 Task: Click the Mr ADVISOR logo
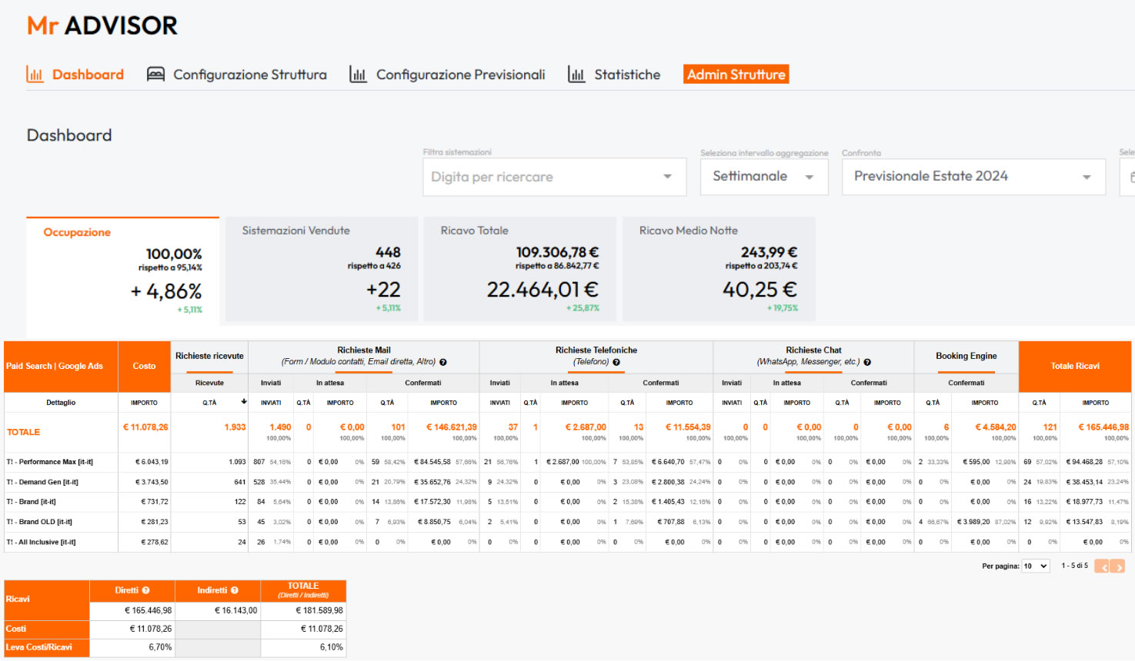102,25
